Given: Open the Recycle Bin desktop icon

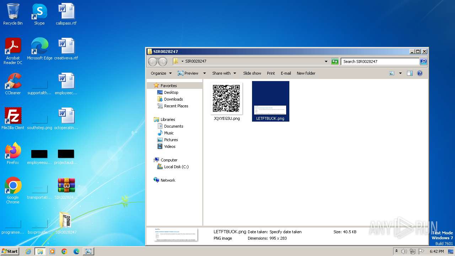Looking at the screenshot, I should [x=13, y=14].
